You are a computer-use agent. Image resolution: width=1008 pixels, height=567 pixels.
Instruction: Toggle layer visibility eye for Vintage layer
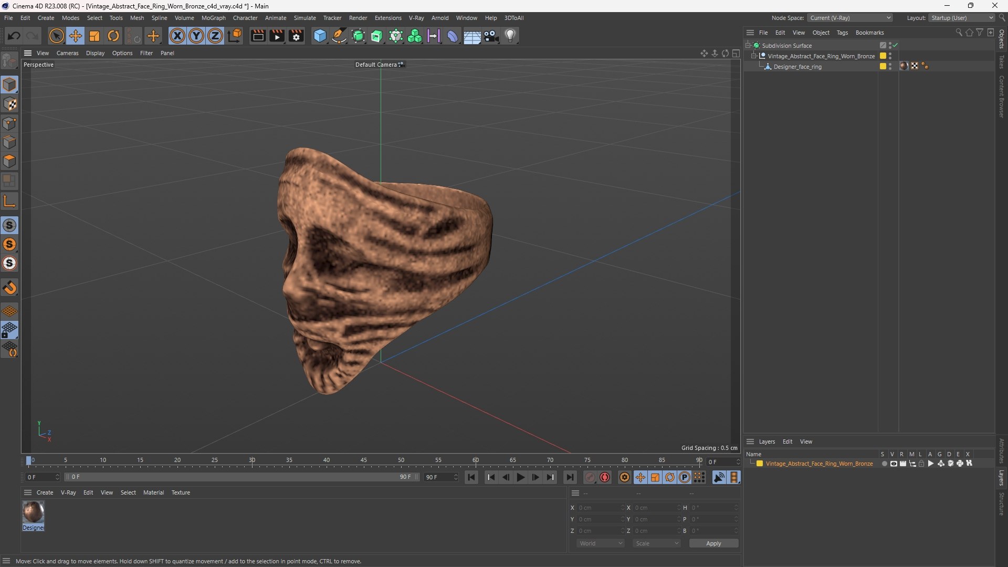pyautogui.click(x=894, y=464)
